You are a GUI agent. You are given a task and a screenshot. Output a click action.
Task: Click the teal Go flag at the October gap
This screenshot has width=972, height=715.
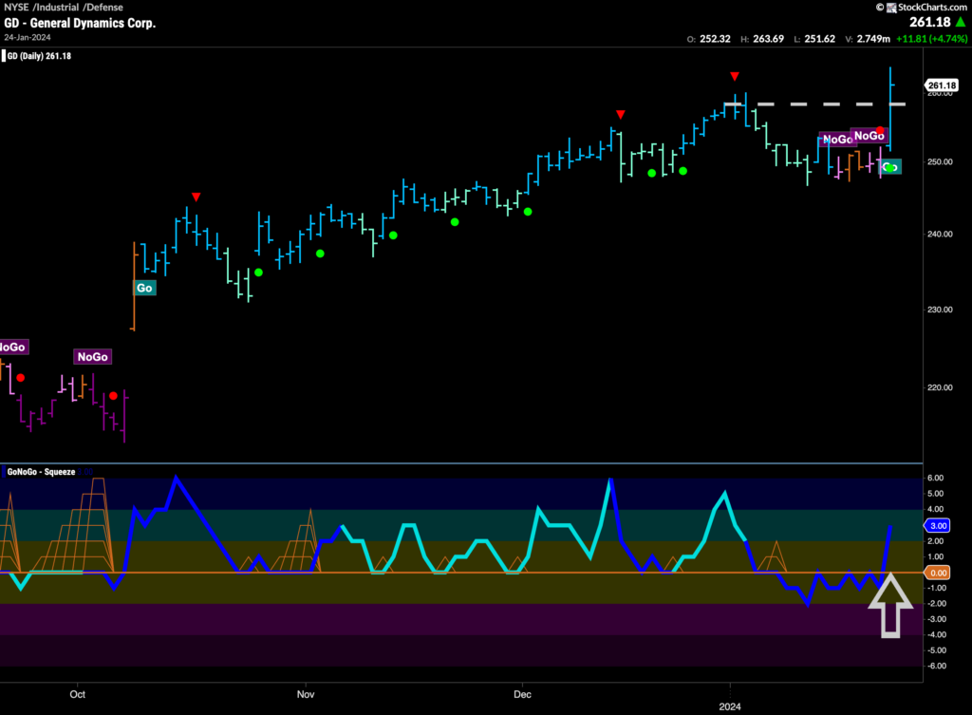point(144,287)
